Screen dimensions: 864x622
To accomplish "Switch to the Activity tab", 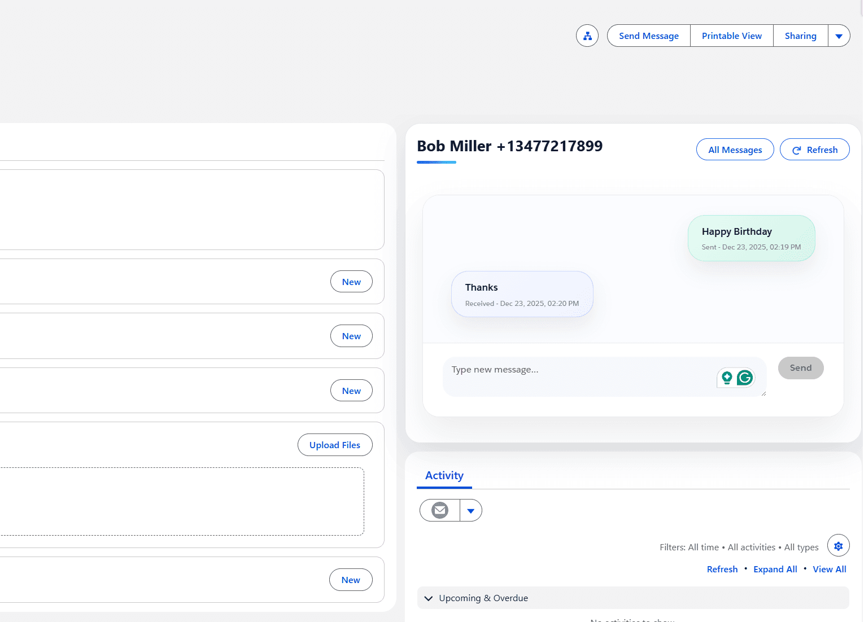I will [444, 475].
